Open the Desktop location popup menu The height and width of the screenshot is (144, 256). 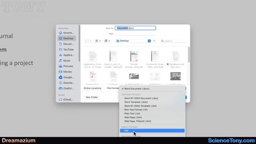click(x=133, y=41)
